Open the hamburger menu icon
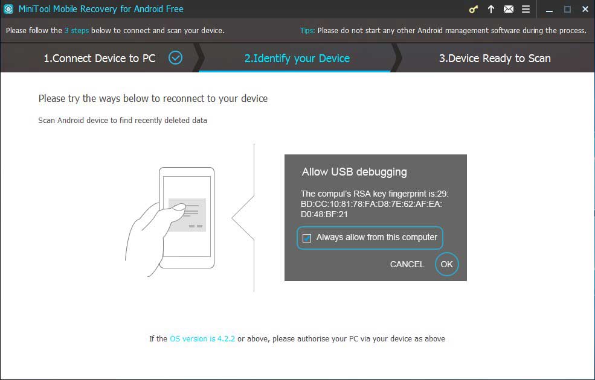The height and width of the screenshot is (380, 595). (526, 9)
